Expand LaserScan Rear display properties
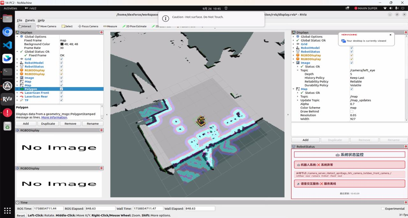Screen dimensions: 408x218 (x=18, y=97)
